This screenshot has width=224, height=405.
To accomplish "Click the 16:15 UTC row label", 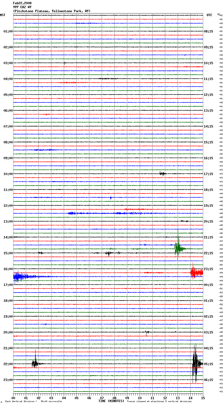I will [208, 158].
